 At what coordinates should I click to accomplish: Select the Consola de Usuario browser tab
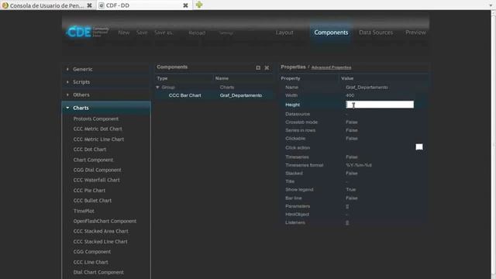(47, 5)
